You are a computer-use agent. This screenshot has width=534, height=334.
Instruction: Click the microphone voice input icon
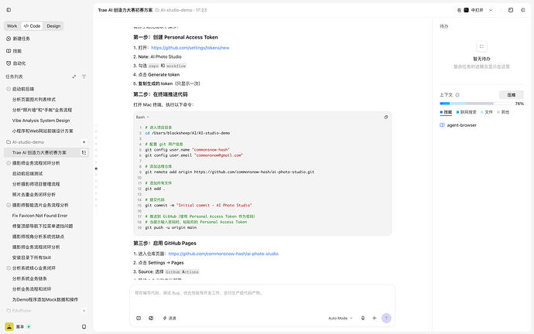click(363, 318)
